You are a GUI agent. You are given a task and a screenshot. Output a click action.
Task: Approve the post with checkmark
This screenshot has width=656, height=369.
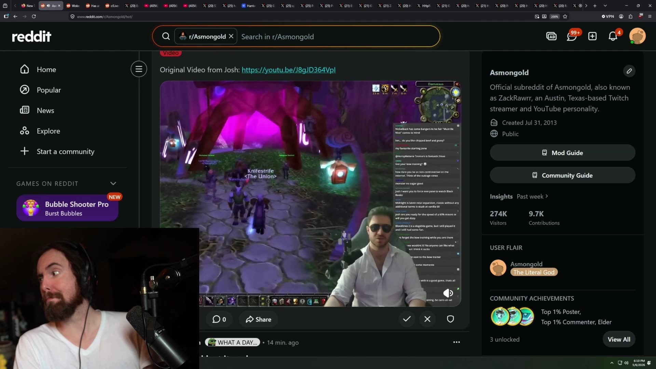[407, 319]
